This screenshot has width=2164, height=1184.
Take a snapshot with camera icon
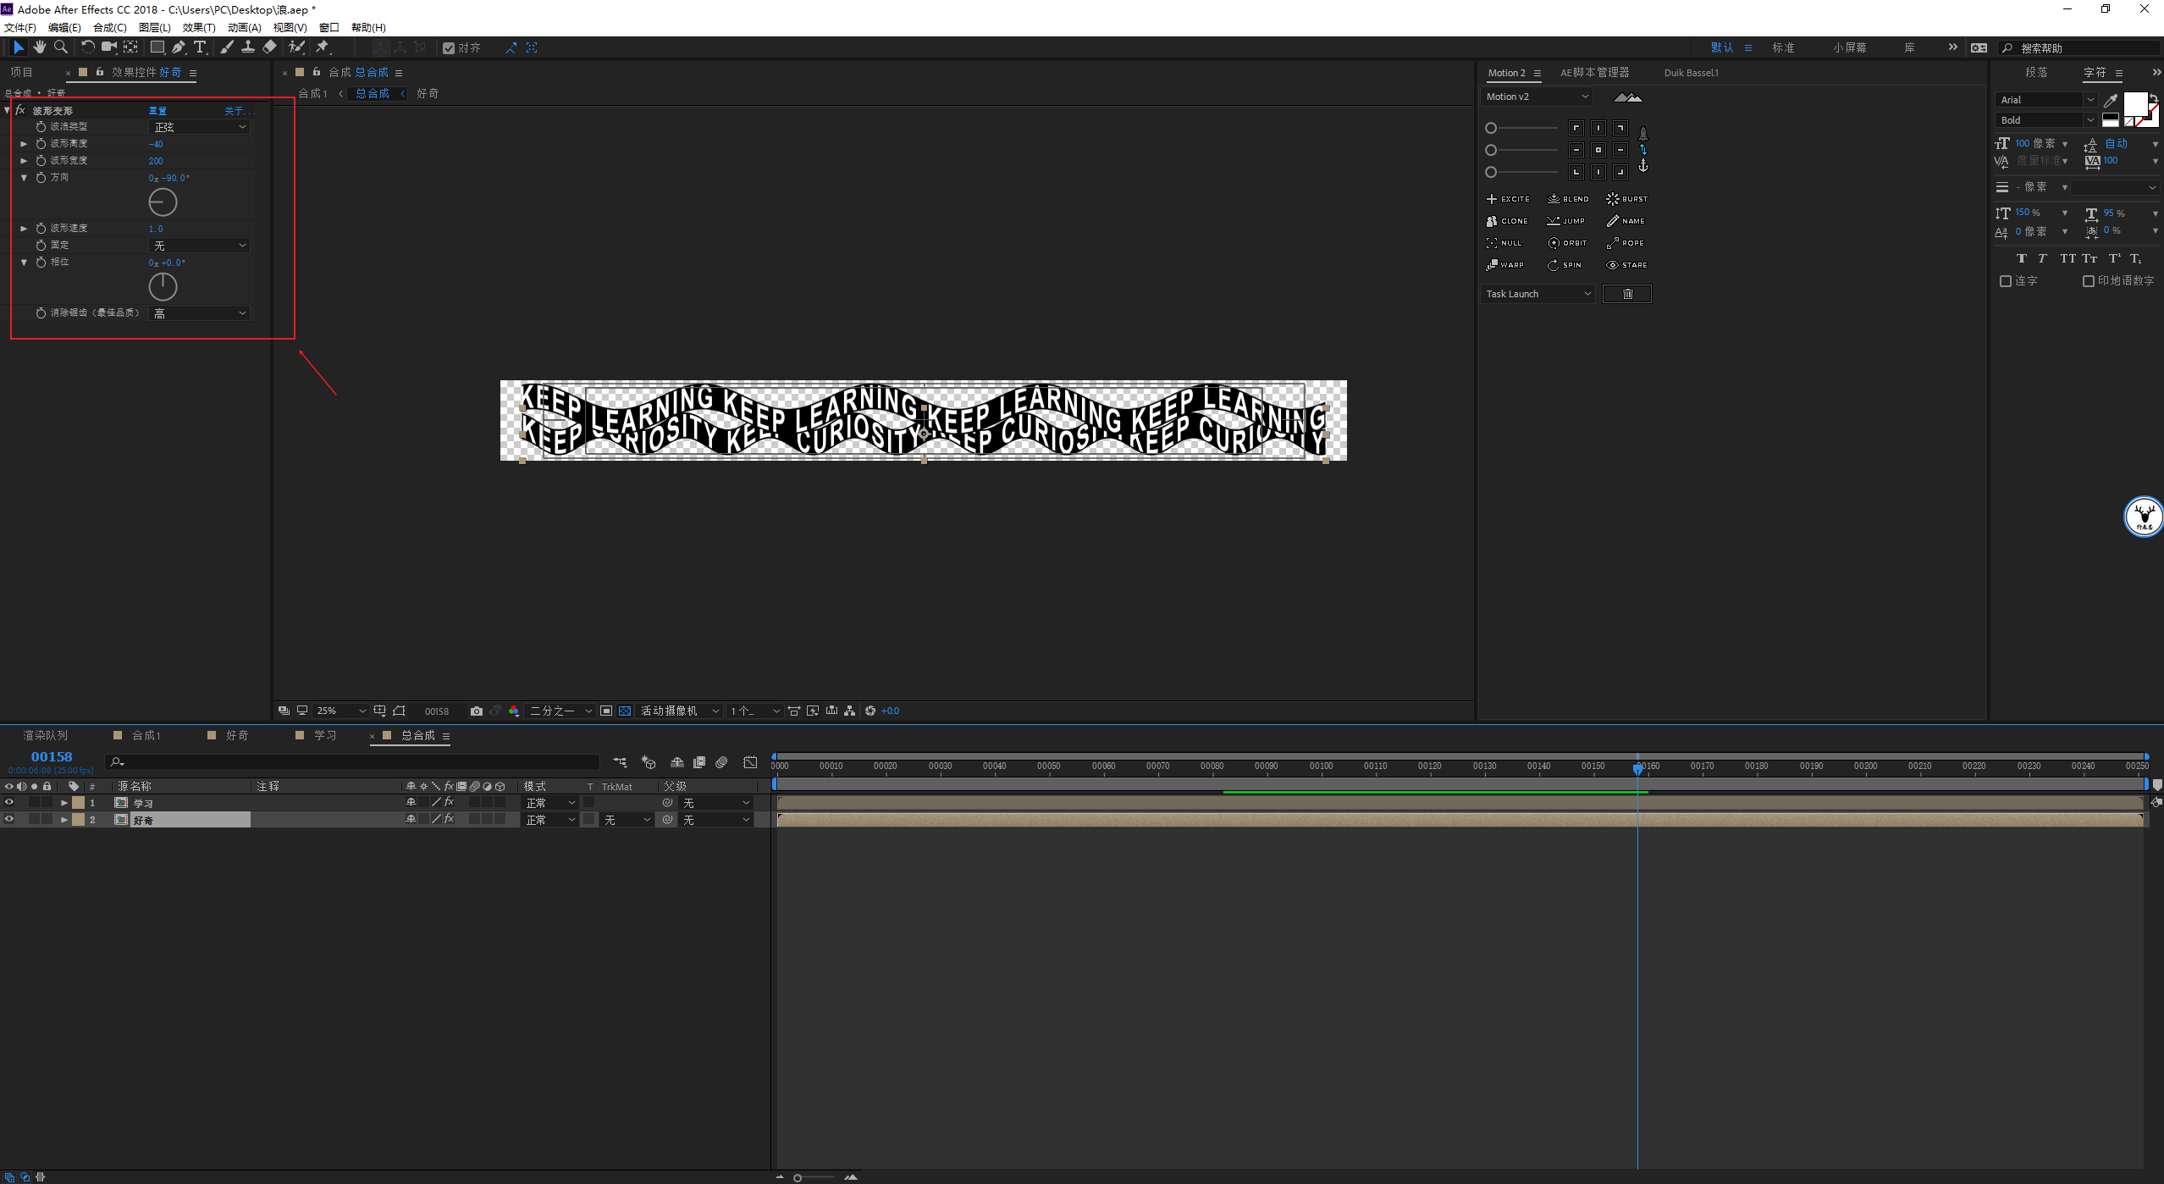pyautogui.click(x=477, y=711)
